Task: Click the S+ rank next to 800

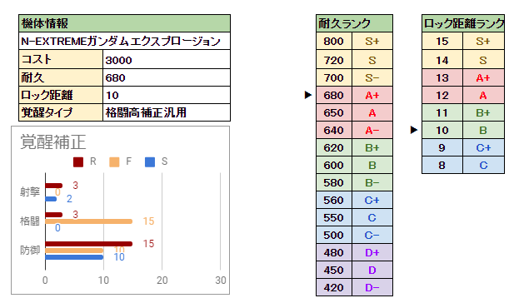Action: [x=372, y=41]
